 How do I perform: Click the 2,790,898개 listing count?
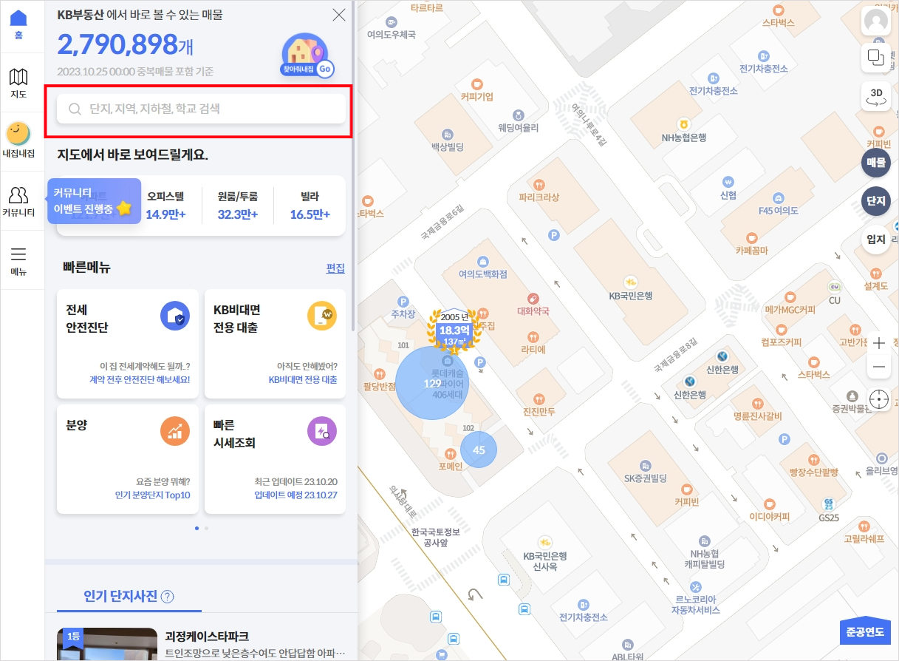pyautogui.click(x=126, y=46)
